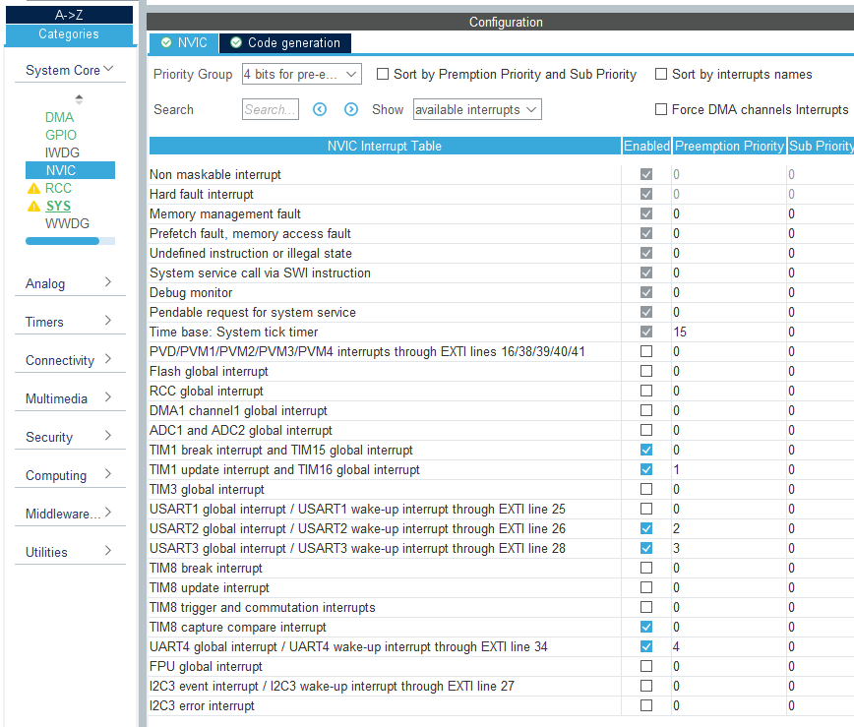The width and height of the screenshot is (854, 727).
Task: Select TIM8 trigger and commutation interrupts row
Action: click(501, 607)
